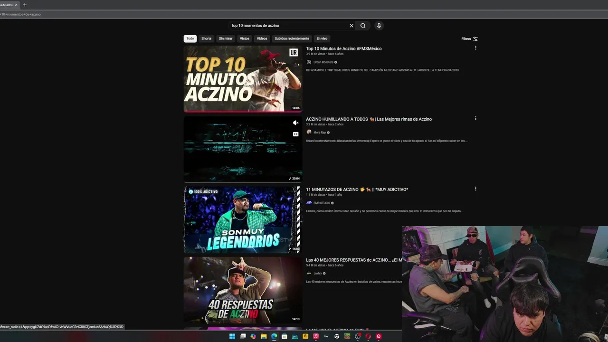Toggle closed captions on preview video
The height and width of the screenshot is (342, 608).
coord(295,134)
